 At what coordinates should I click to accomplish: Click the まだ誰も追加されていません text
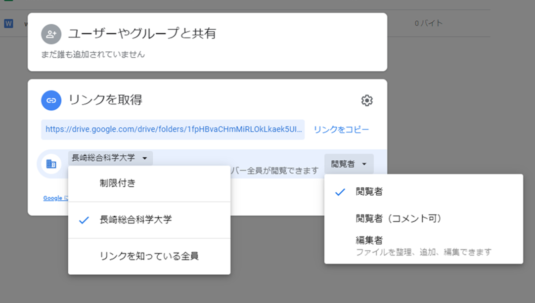93,54
